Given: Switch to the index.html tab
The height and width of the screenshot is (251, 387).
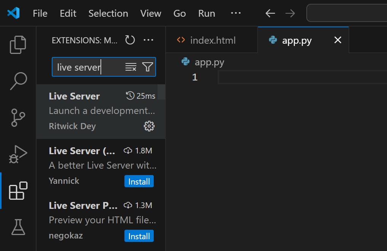Looking at the screenshot, I should pos(212,40).
